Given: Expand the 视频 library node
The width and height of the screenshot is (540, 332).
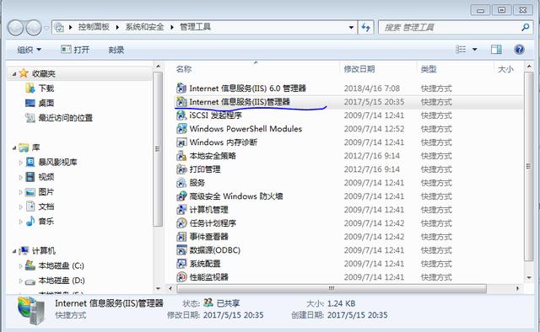Looking at the screenshot, I should [20, 177].
